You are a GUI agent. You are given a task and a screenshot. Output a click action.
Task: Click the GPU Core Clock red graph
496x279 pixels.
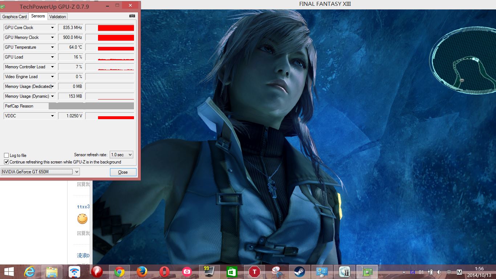110,28
